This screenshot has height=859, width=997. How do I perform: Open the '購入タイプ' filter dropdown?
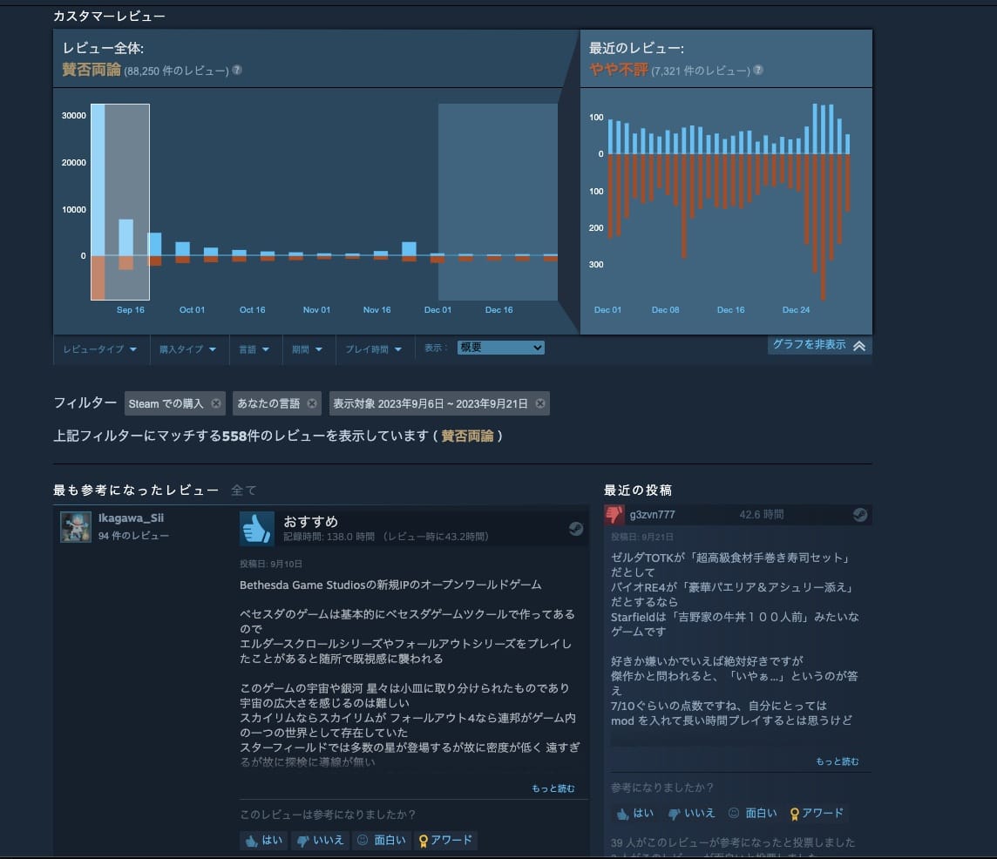click(187, 349)
